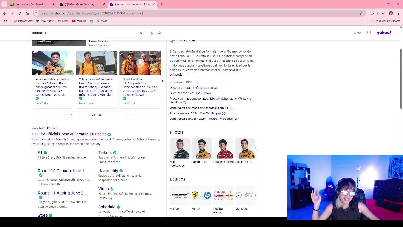Click the Entrar sign-in link
Screen dimensions: 403x227
click(x=358, y=33)
